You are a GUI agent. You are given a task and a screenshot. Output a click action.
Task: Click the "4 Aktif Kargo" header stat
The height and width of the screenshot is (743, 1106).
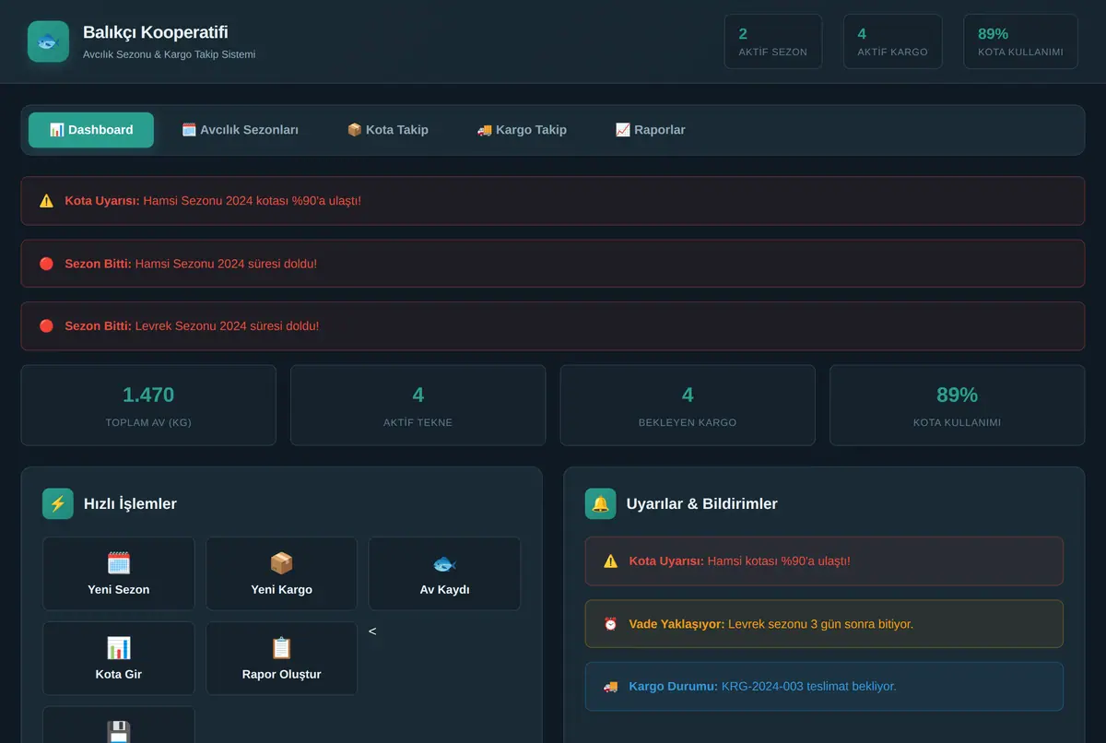pos(892,41)
